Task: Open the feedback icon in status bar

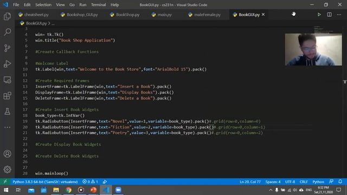Action: click(331, 181)
